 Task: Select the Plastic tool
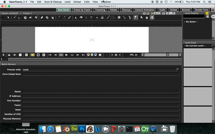130,18
